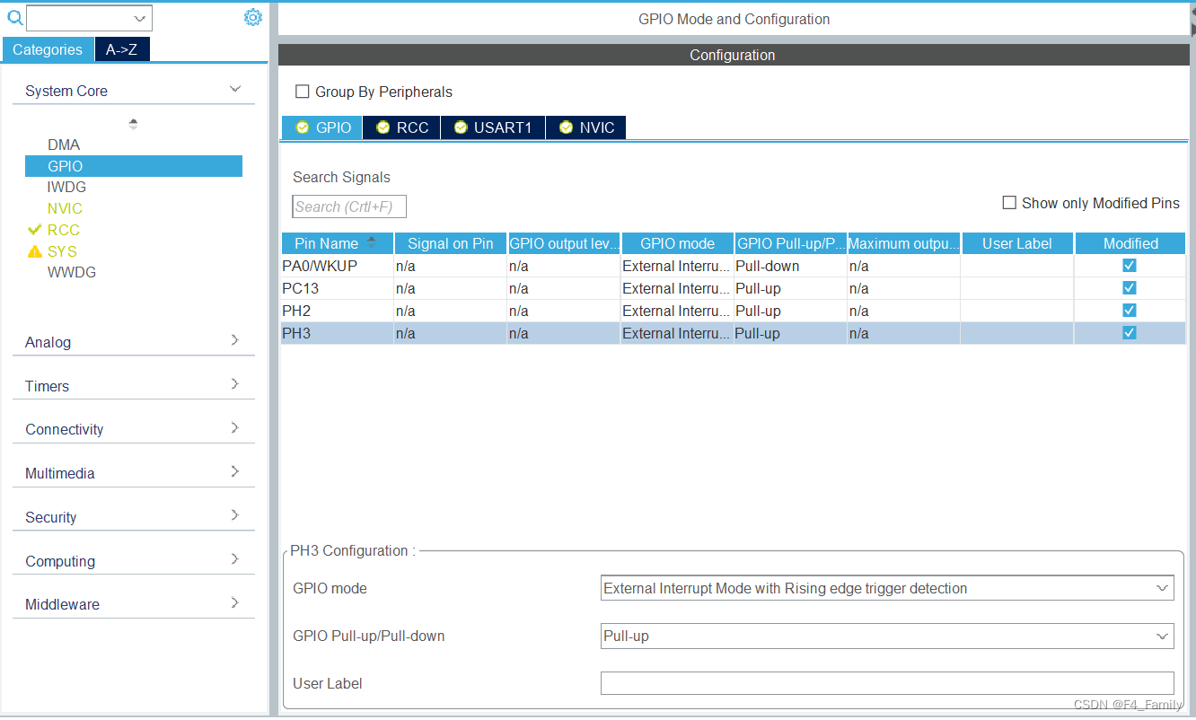This screenshot has height=720, width=1196.
Task: Select the PC13 pin row
Action: (733, 288)
